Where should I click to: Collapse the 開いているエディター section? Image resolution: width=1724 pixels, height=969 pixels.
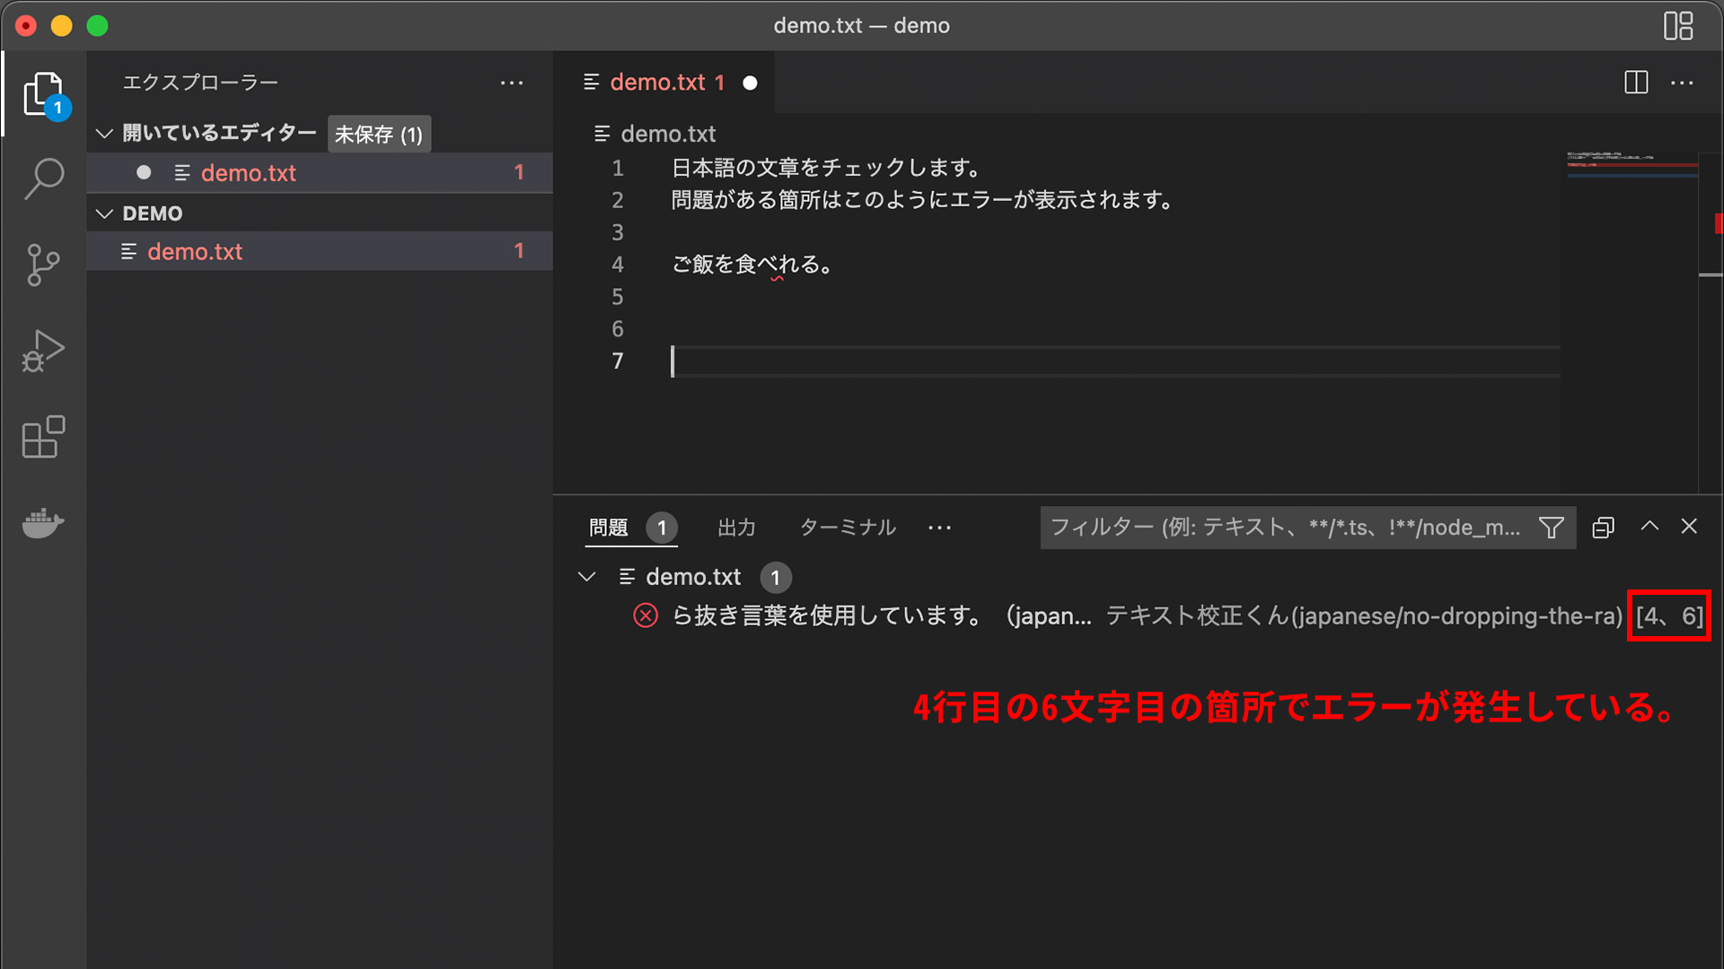click(x=104, y=133)
